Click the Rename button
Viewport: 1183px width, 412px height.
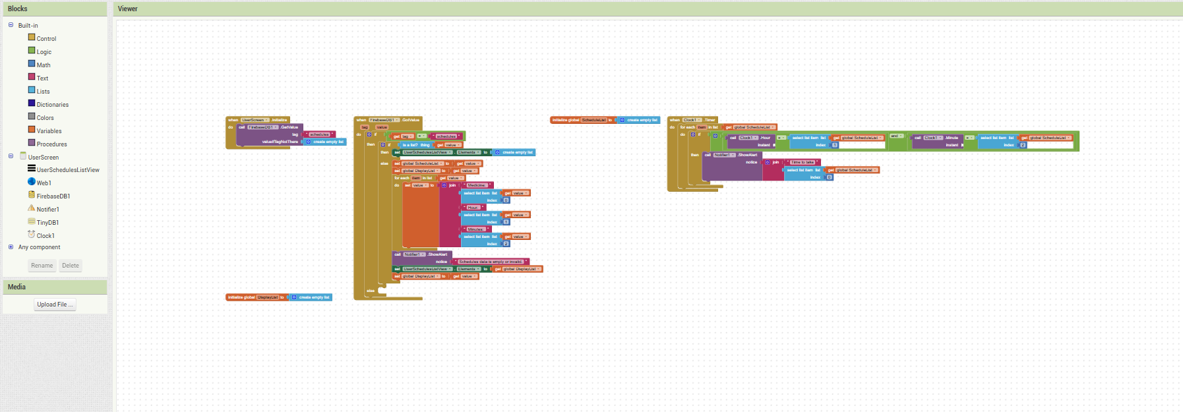click(x=42, y=266)
